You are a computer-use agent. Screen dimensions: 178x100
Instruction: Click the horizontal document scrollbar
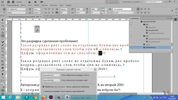pyautogui.click(x=118, y=94)
